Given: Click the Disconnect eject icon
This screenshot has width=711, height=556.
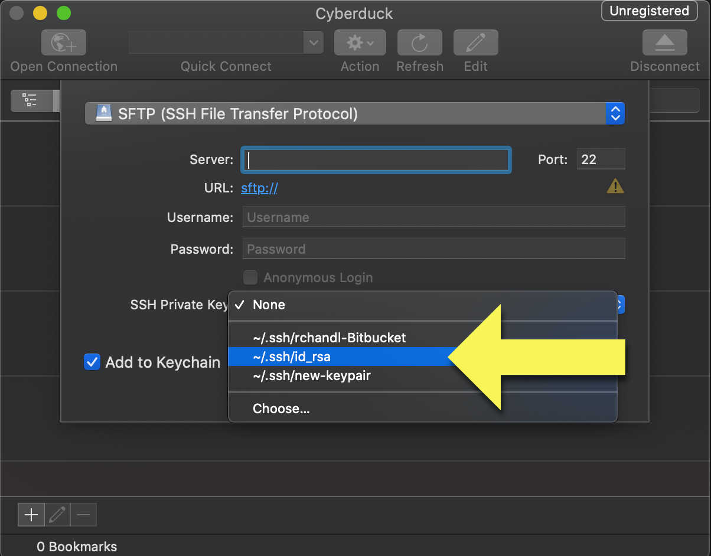Looking at the screenshot, I should [665, 43].
